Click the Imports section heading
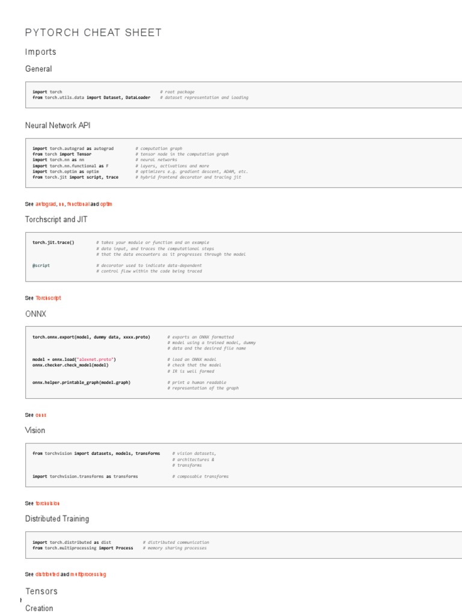Screen dimensions: 462x616 tap(40, 52)
